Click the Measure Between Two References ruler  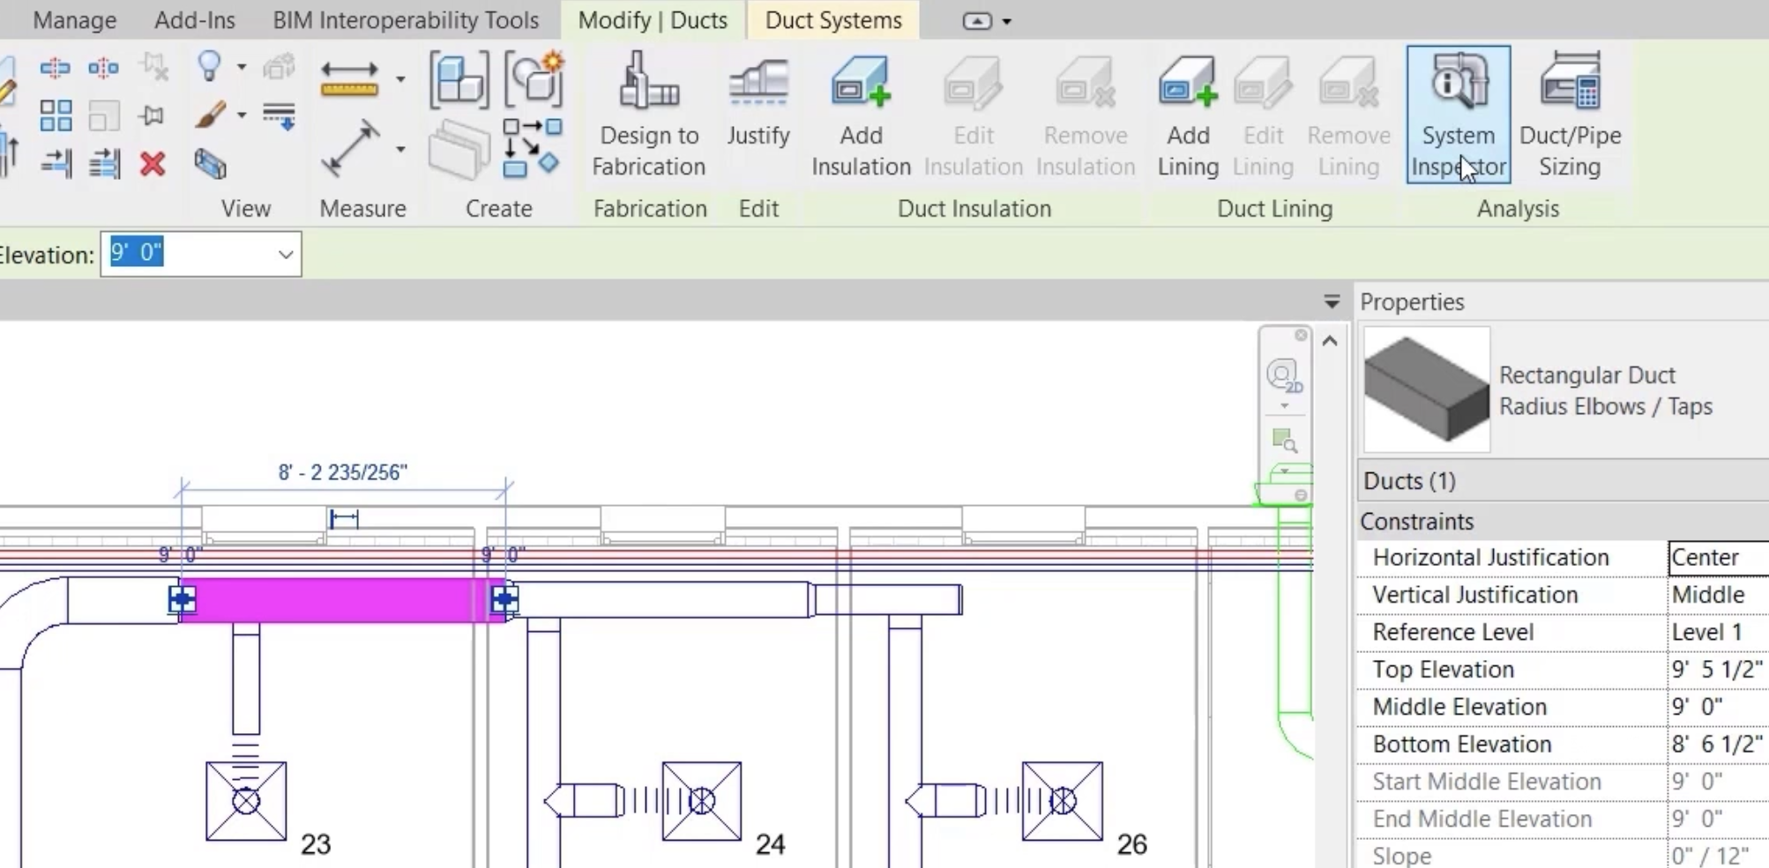pyautogui.click(x=349, y=79)
